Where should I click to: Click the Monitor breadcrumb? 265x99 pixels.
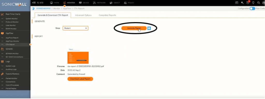pyautogui.click(x=57, y=8)
